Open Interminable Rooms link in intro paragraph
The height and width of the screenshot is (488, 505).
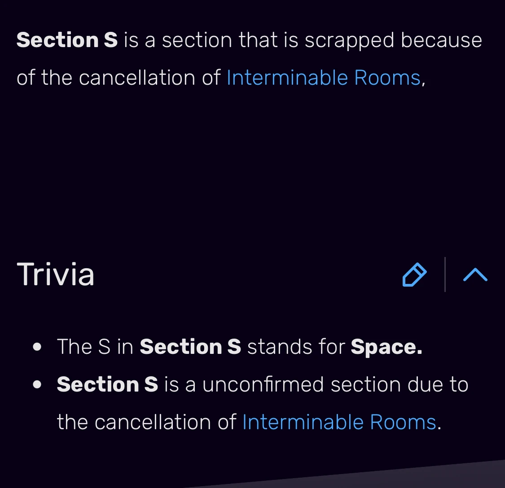323,78
